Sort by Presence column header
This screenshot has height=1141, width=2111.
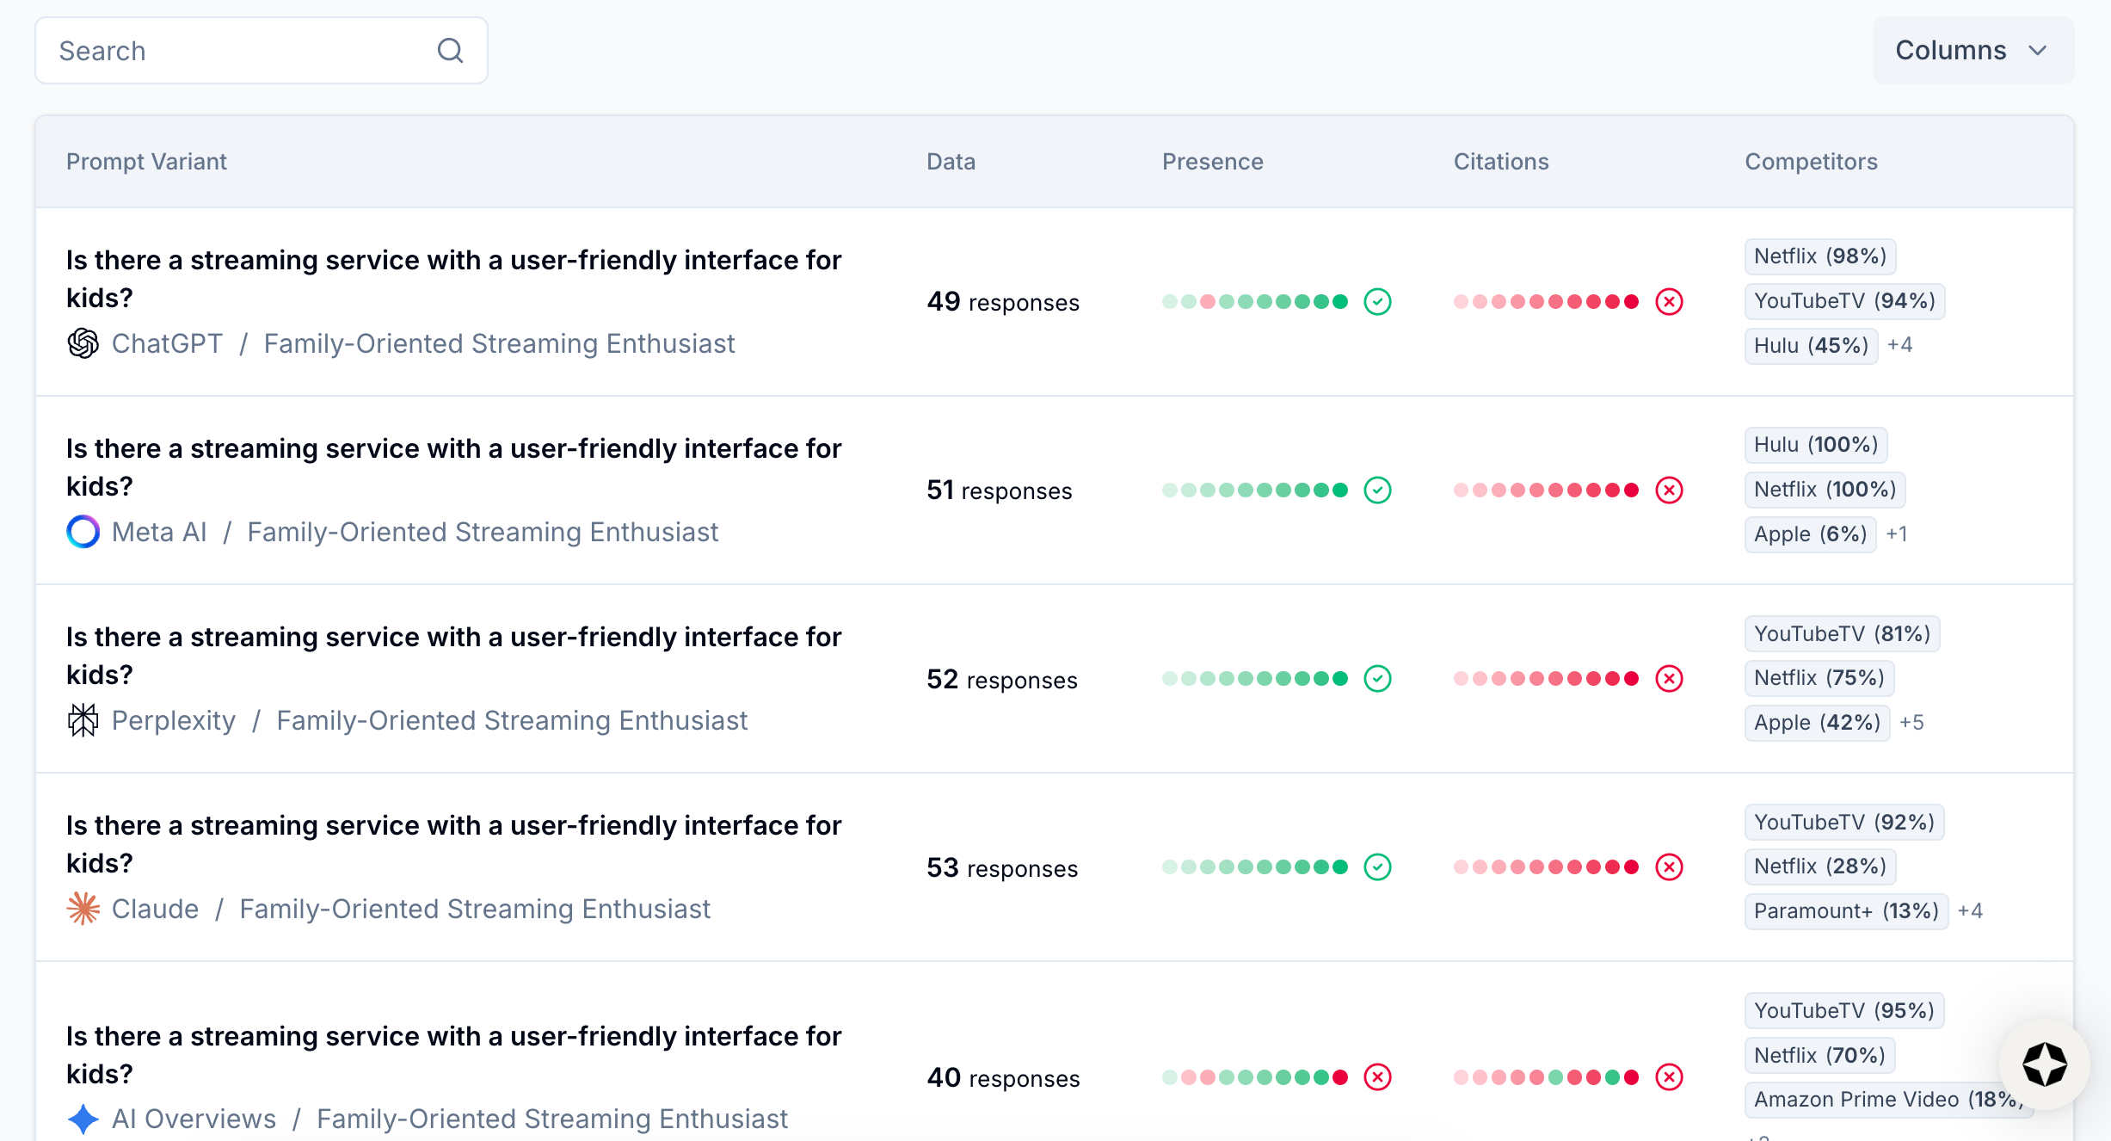(1212, 162)
